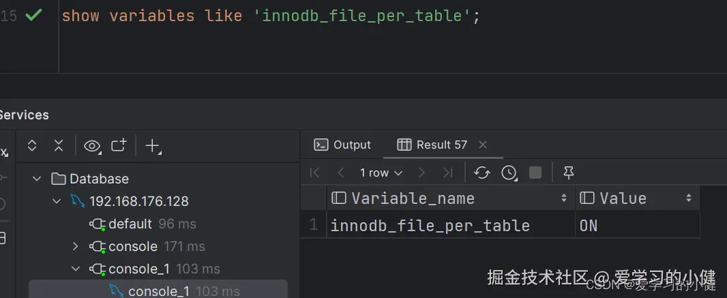Image resolution: width=727 pixels, height=298 pixels.
Task: Toggle the Pin Tab icon
Action: 568,173
